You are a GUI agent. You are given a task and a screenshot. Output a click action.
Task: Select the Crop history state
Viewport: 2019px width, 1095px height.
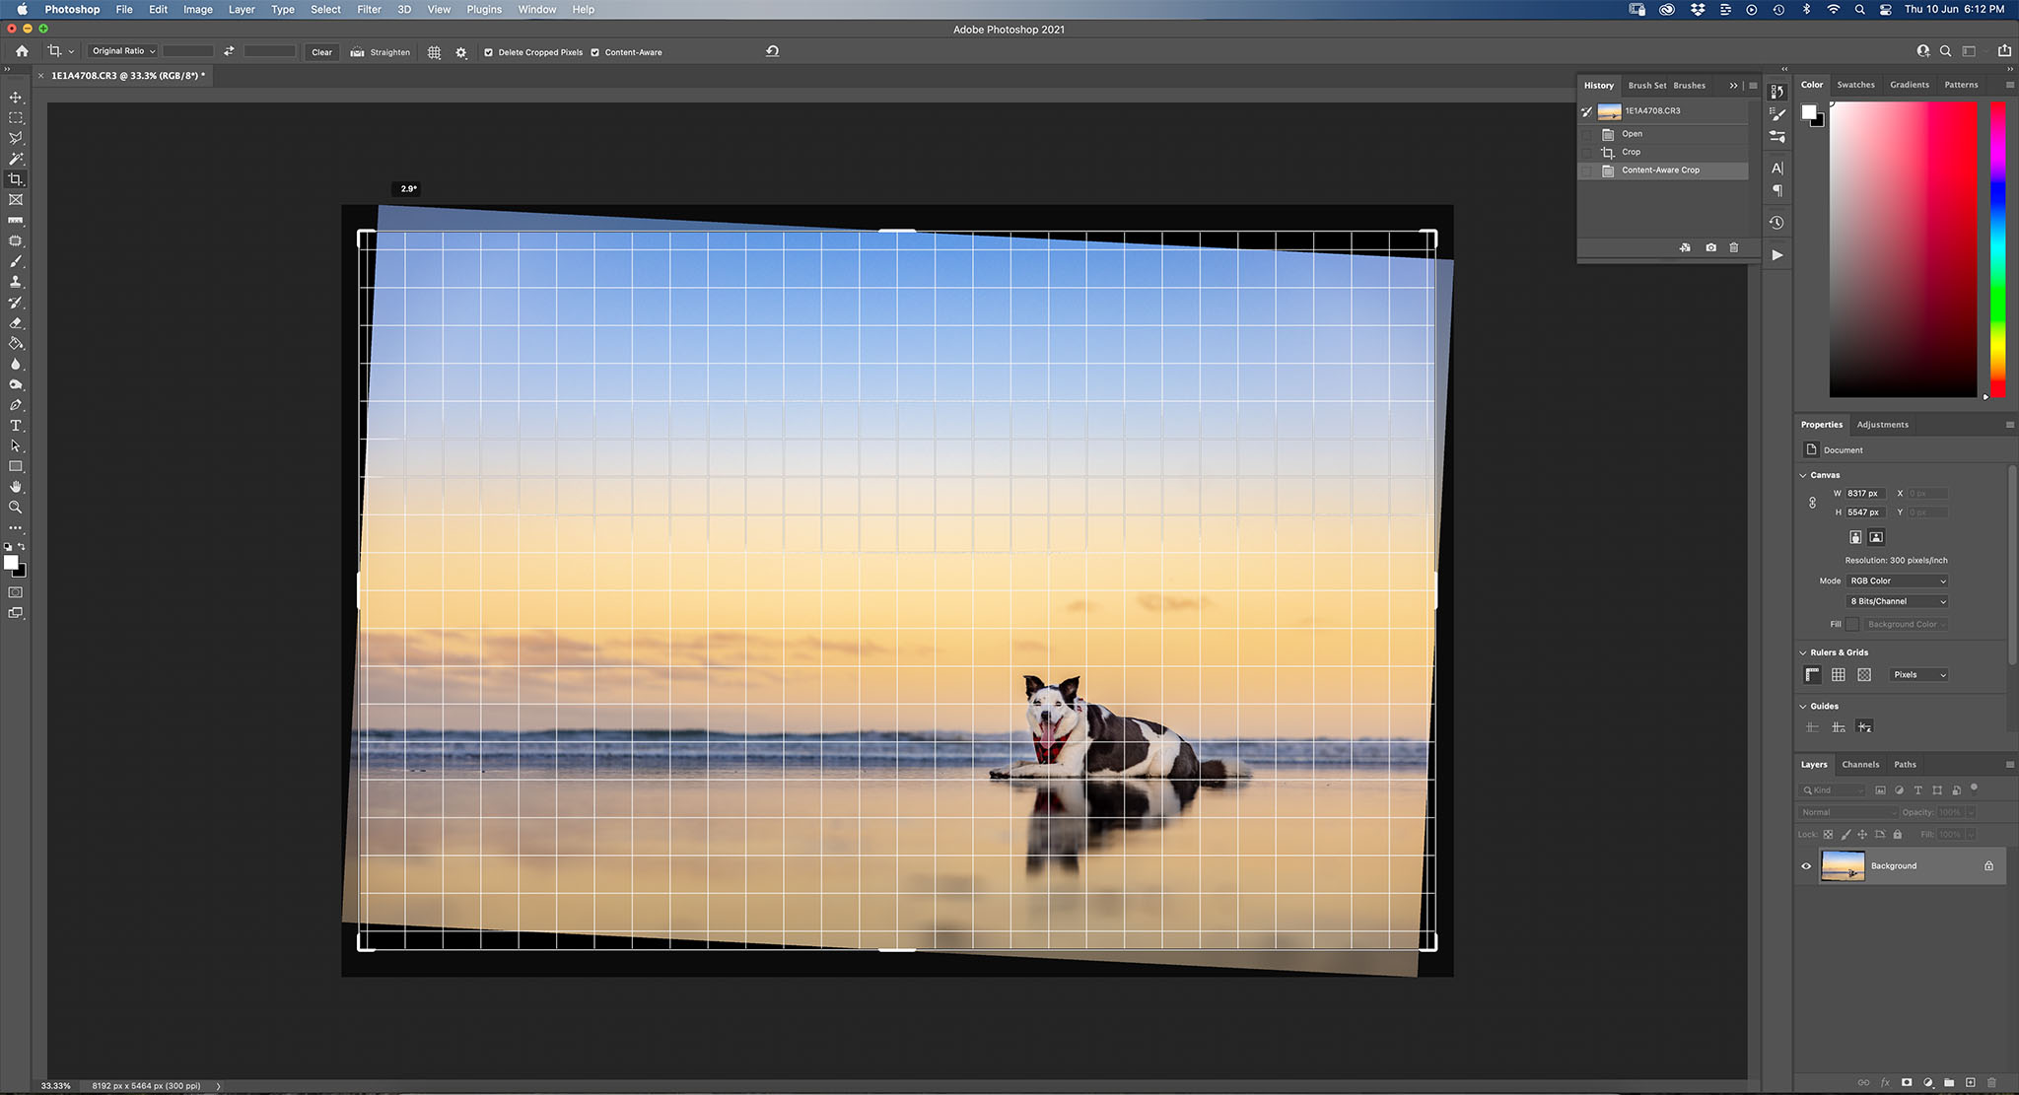[x=1632, y=152]
